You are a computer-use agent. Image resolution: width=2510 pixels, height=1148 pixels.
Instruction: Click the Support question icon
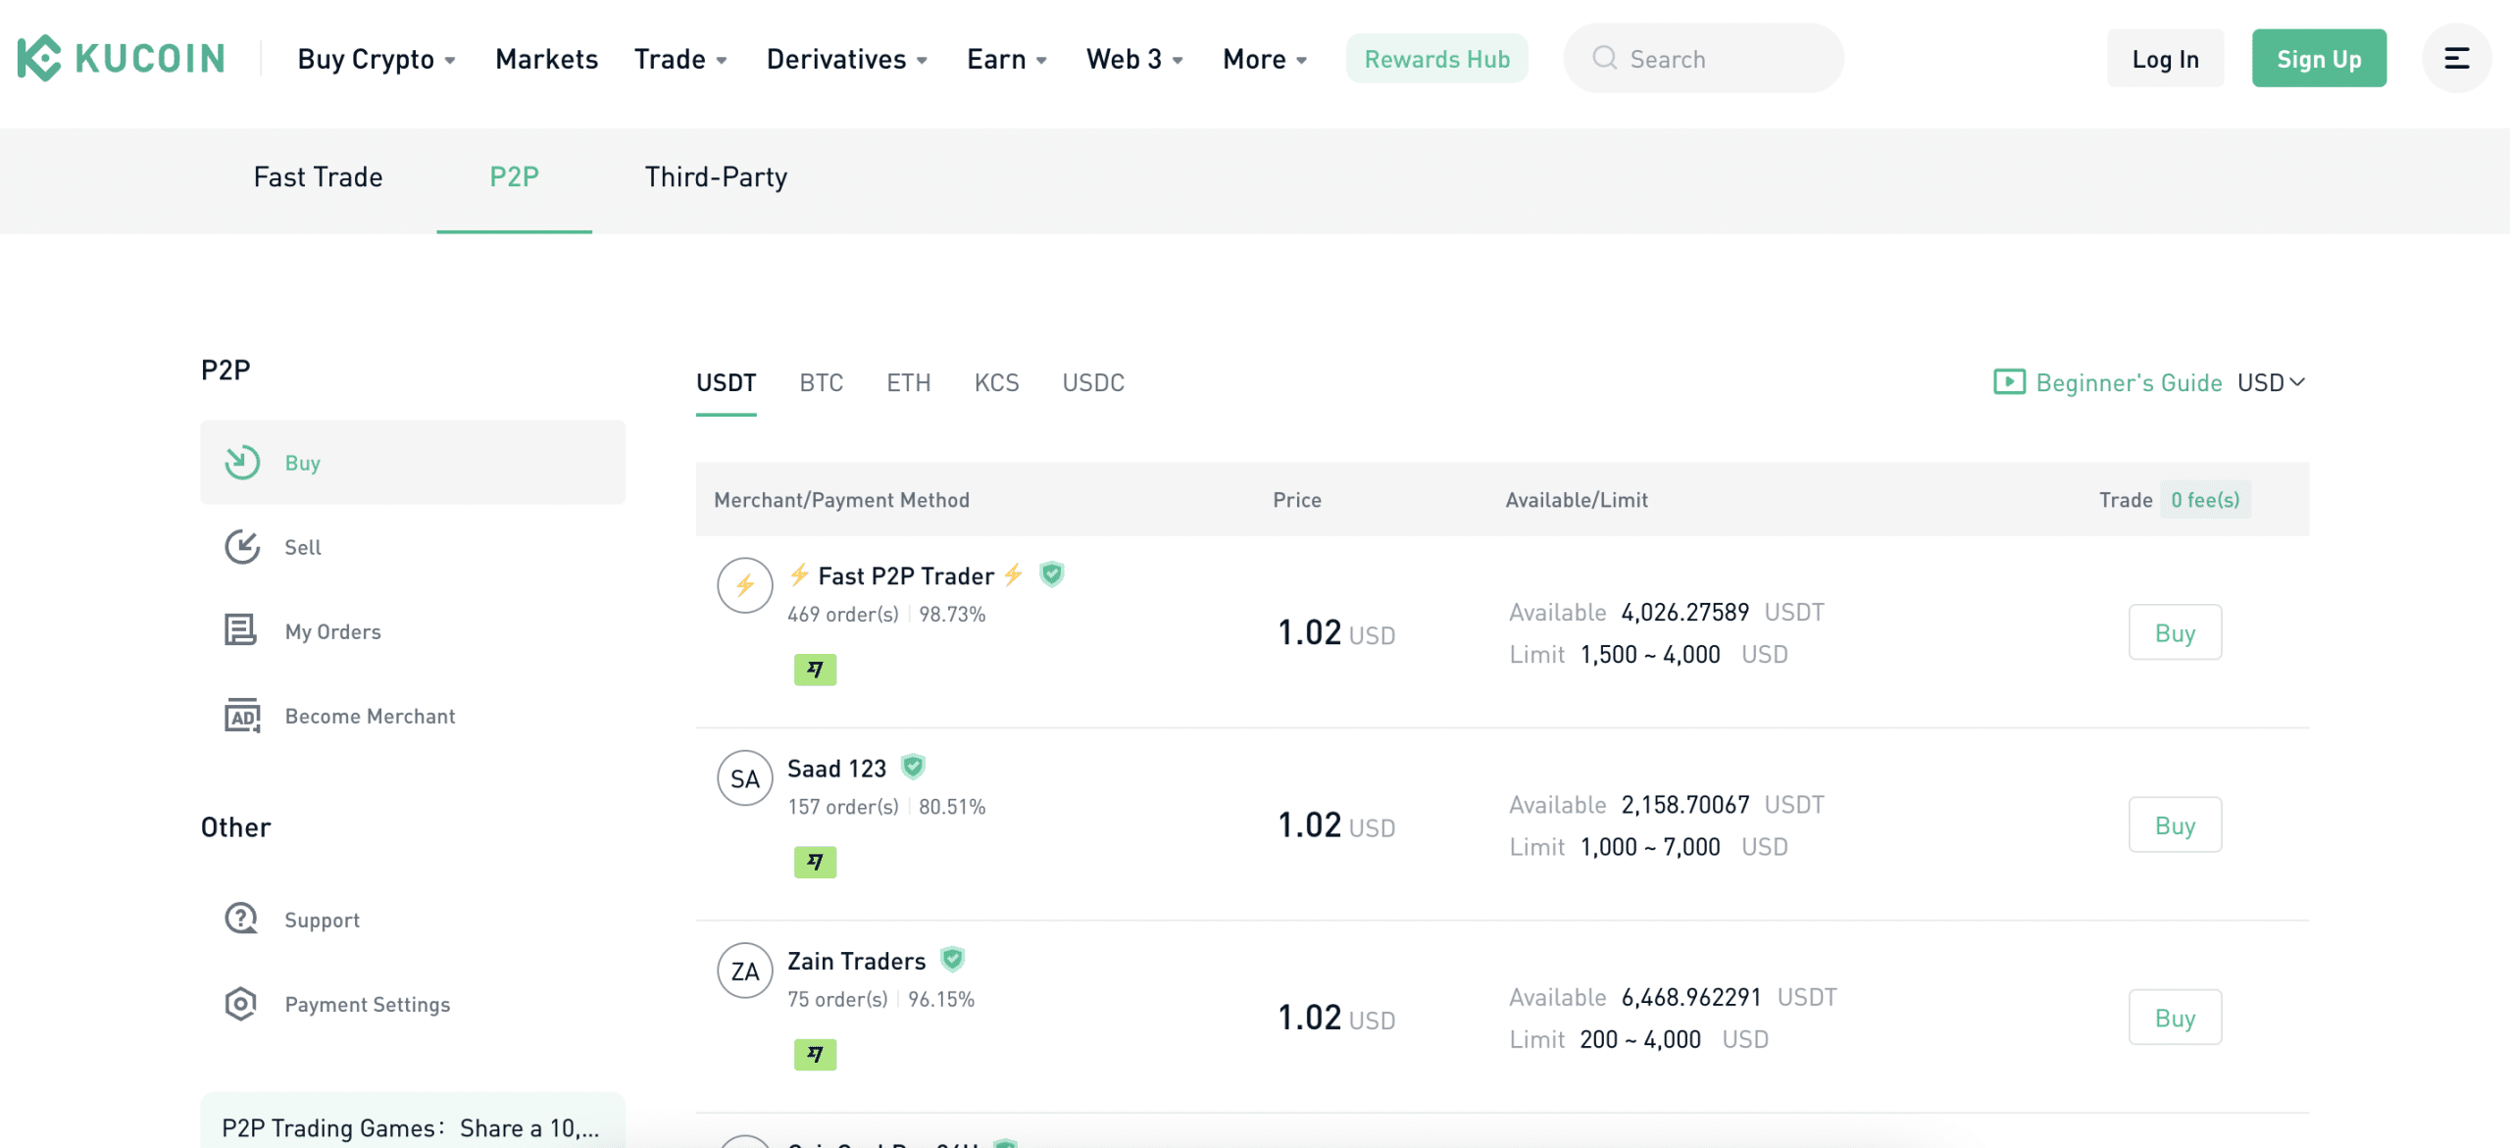click(x=241, y=920)
